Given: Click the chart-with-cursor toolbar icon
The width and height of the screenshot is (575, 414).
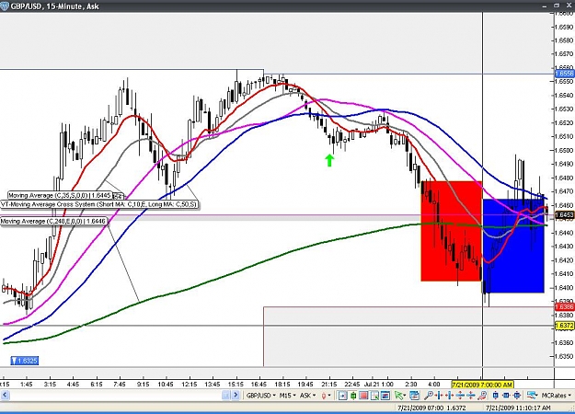Looking at the screenshot, I should (x=374, y=396).
